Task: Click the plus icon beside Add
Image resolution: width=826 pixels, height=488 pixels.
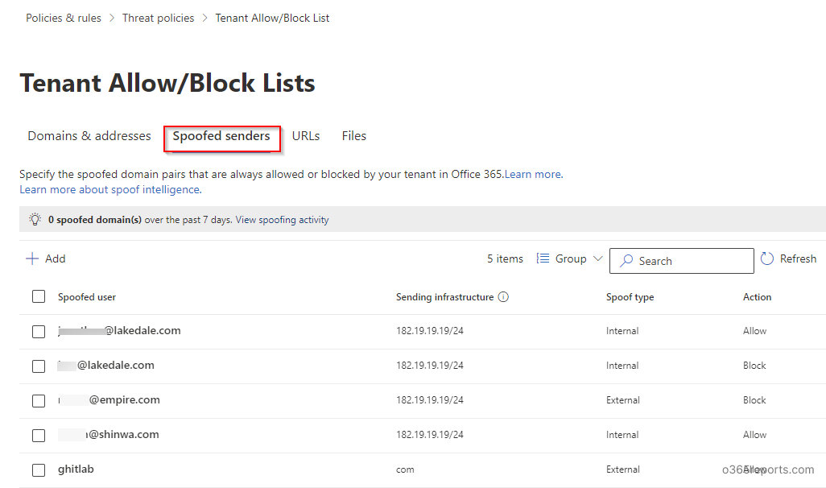Action: coord(32,258)
